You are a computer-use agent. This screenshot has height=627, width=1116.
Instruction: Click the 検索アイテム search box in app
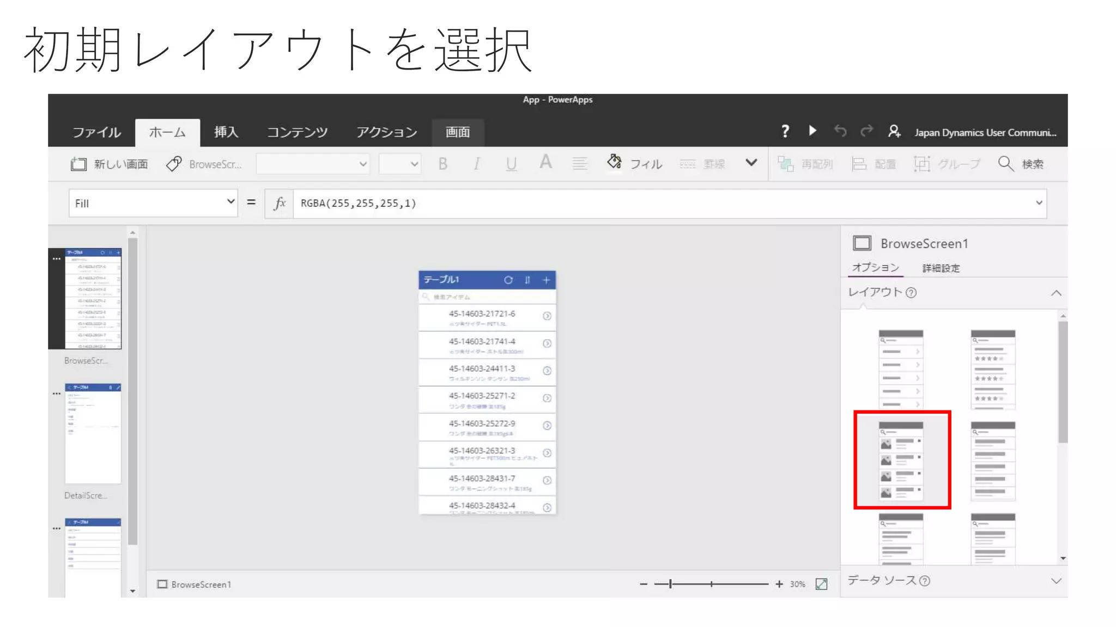coord(487,297)
